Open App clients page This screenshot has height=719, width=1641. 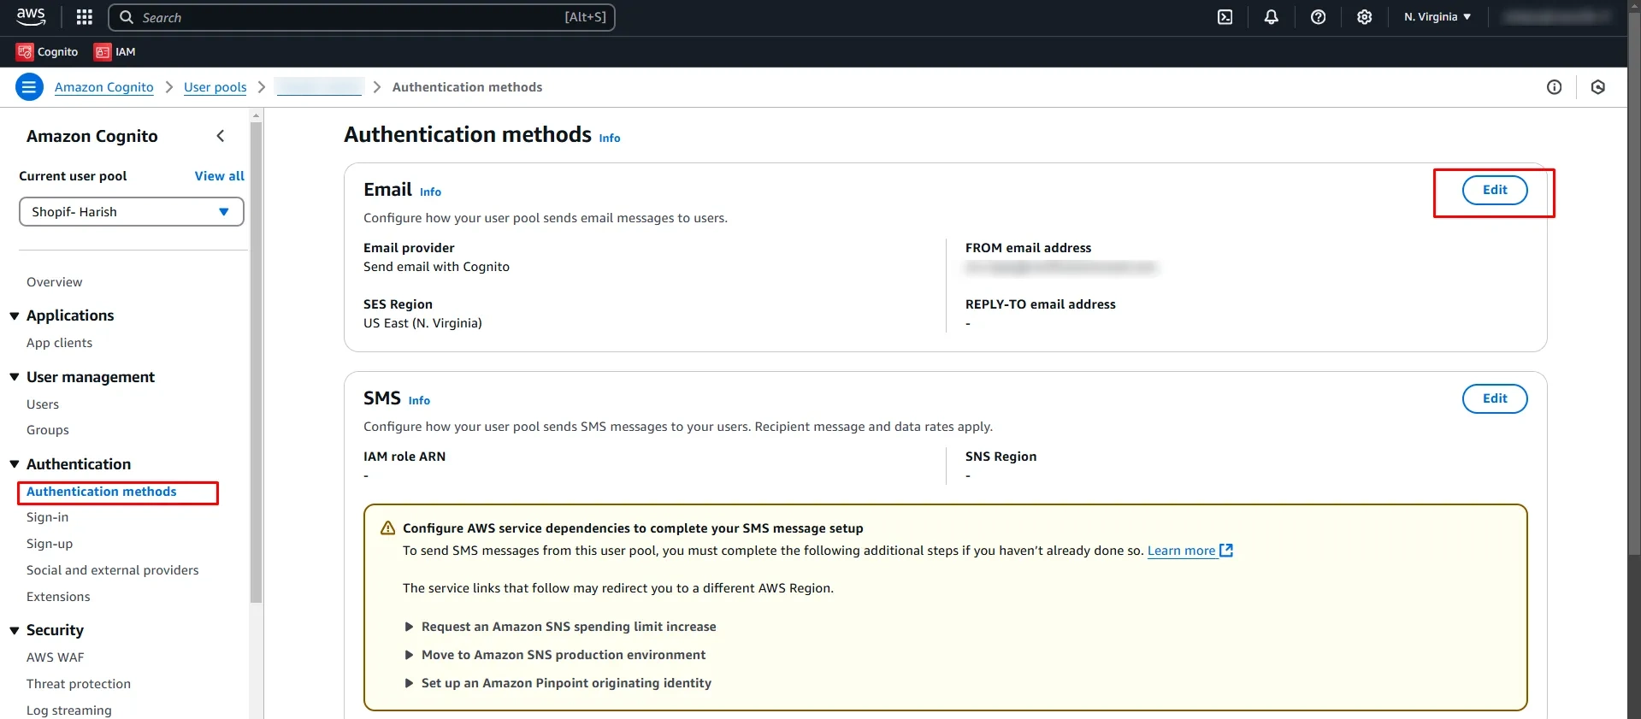pyautogui.click(x=59, y=343)
